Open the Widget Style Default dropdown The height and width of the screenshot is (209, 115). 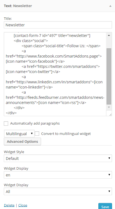tap(58, 158)
